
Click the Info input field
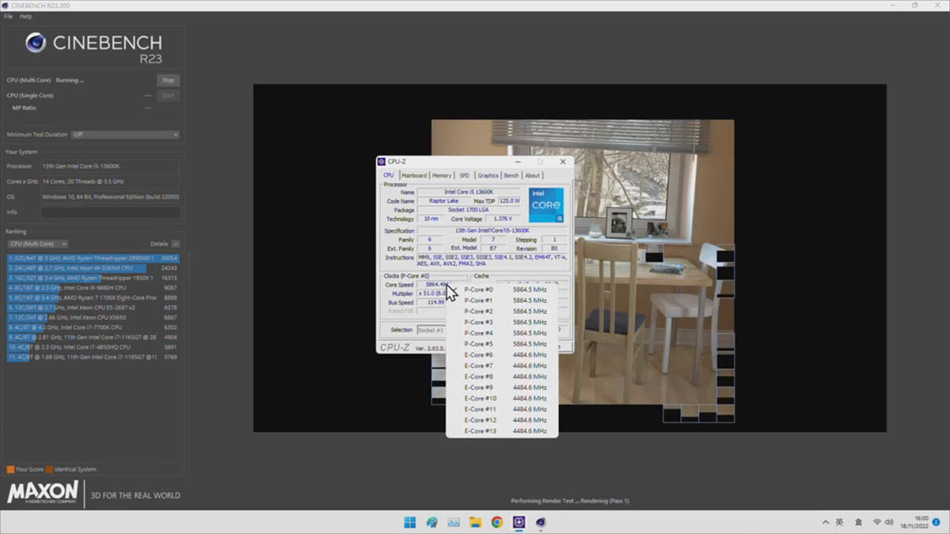tap(110, 212)
